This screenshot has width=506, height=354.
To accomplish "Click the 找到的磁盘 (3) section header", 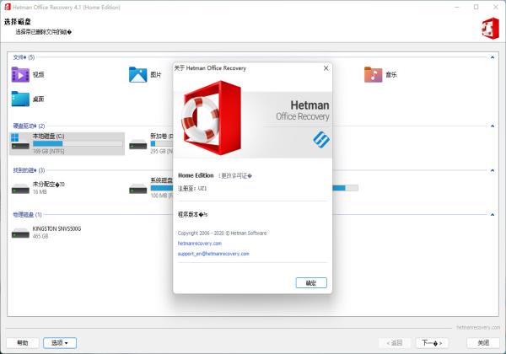I will coord(29,170).
